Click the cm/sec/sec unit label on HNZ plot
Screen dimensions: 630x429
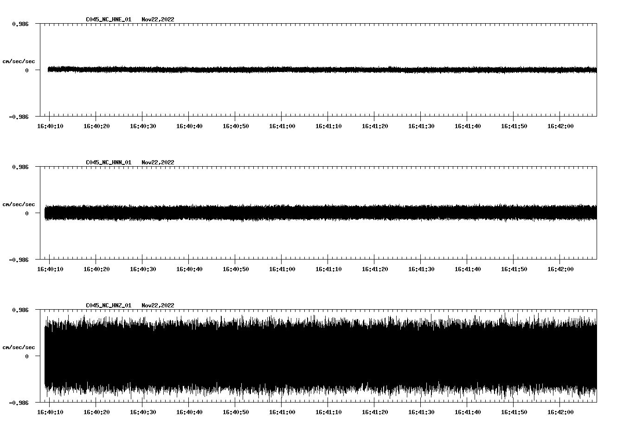pos(19,347)
